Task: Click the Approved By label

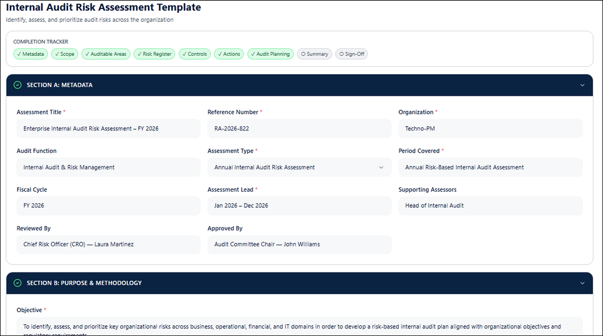Action: pyautogui.click(x=225, y=228)
